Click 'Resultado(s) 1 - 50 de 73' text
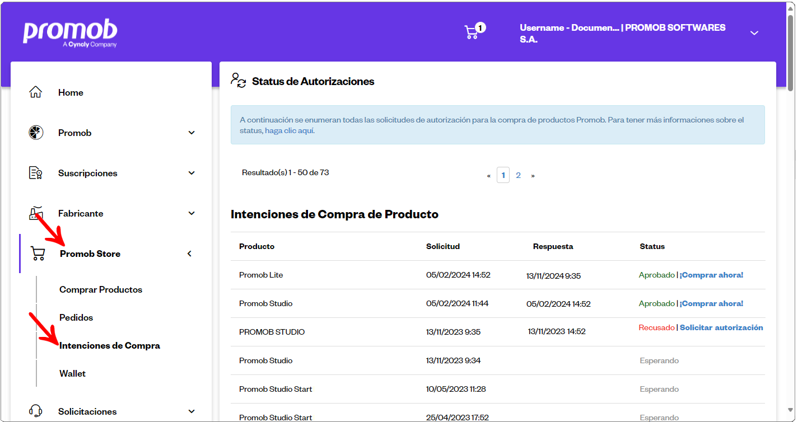Image resolution: width=798 pixels, height=422 pixels. (x=285, y=172)
